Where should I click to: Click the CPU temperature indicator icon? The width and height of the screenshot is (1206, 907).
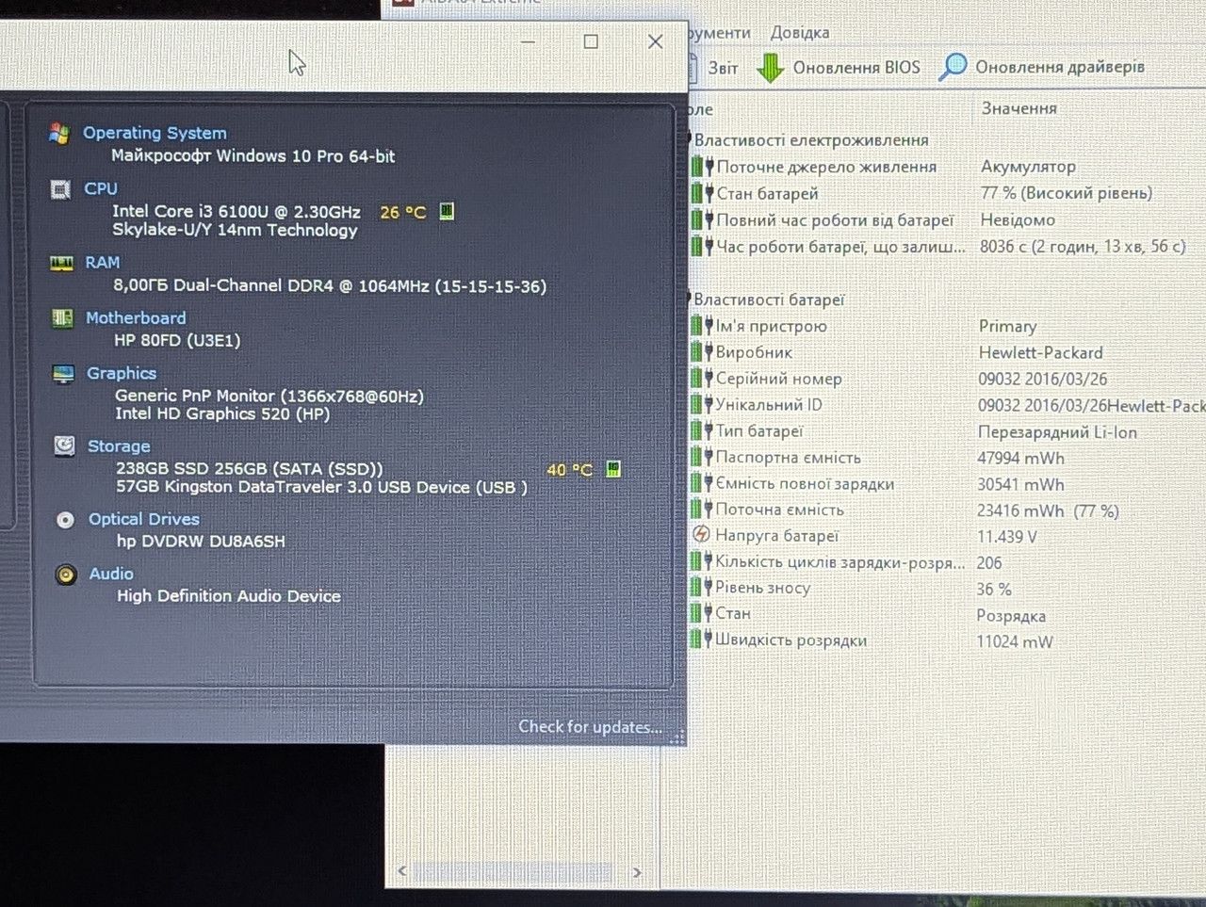tap(447, 211)
